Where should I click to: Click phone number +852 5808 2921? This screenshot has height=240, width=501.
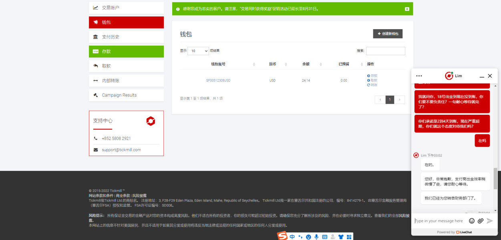click(x=116, y=138)
